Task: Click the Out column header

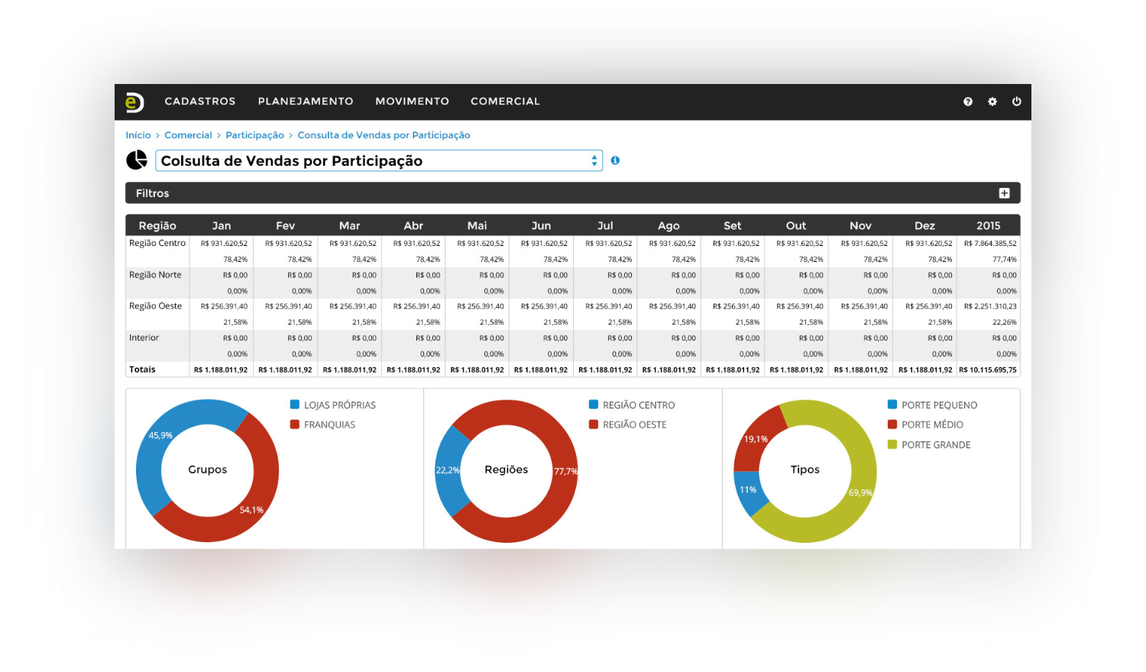Action: pos(796,225)
